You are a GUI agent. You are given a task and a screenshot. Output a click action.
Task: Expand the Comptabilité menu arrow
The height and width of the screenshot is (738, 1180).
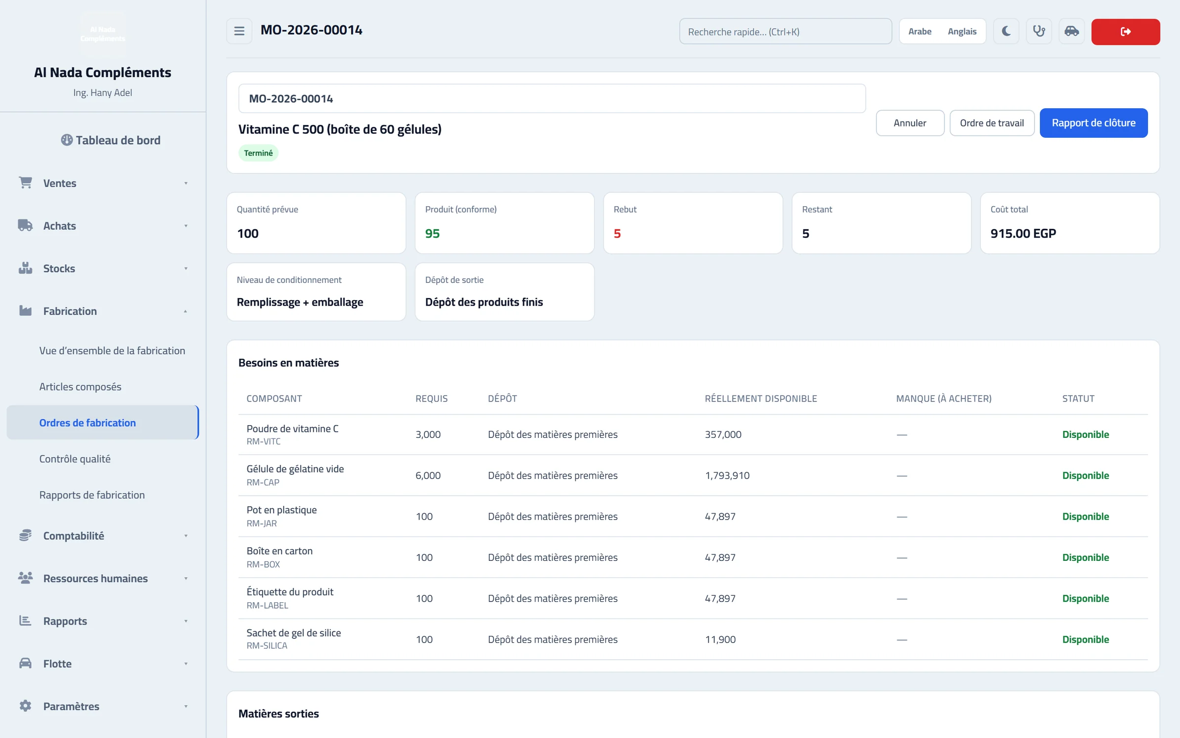pyautogui.click(x=186, y=536)
